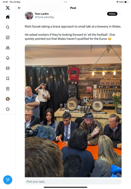Screen dimensions: 131x189
Task: Focus the Post your reply field
Action: coord(73,181)
